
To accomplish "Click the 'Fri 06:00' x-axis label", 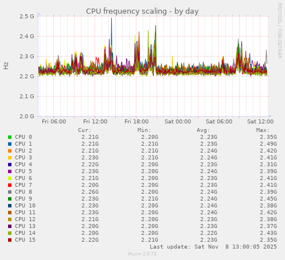I will (x=54, y=122).
